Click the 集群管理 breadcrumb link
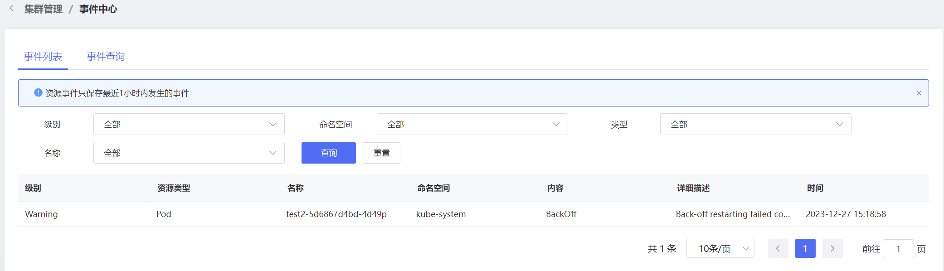Viewport: 944px width, 271px height. pos(44,9)
